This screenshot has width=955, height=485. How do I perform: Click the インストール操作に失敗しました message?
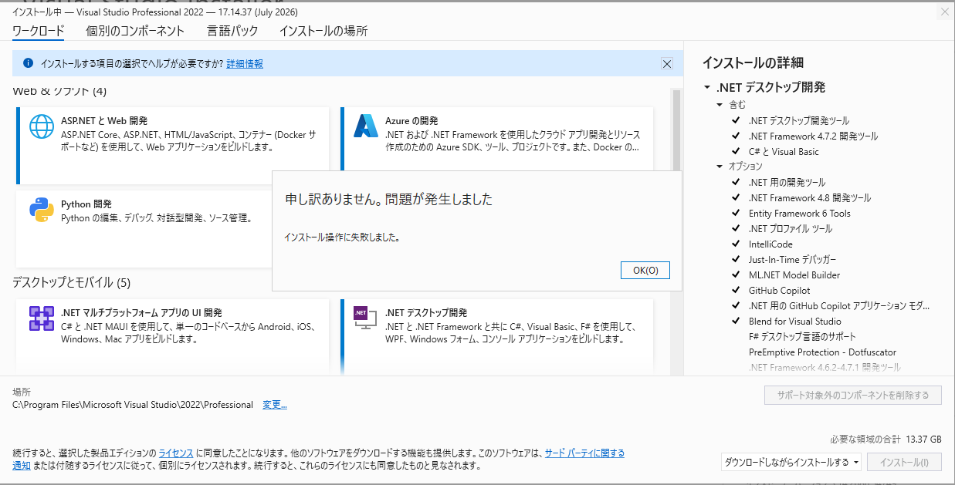click(x=342, y=237)
